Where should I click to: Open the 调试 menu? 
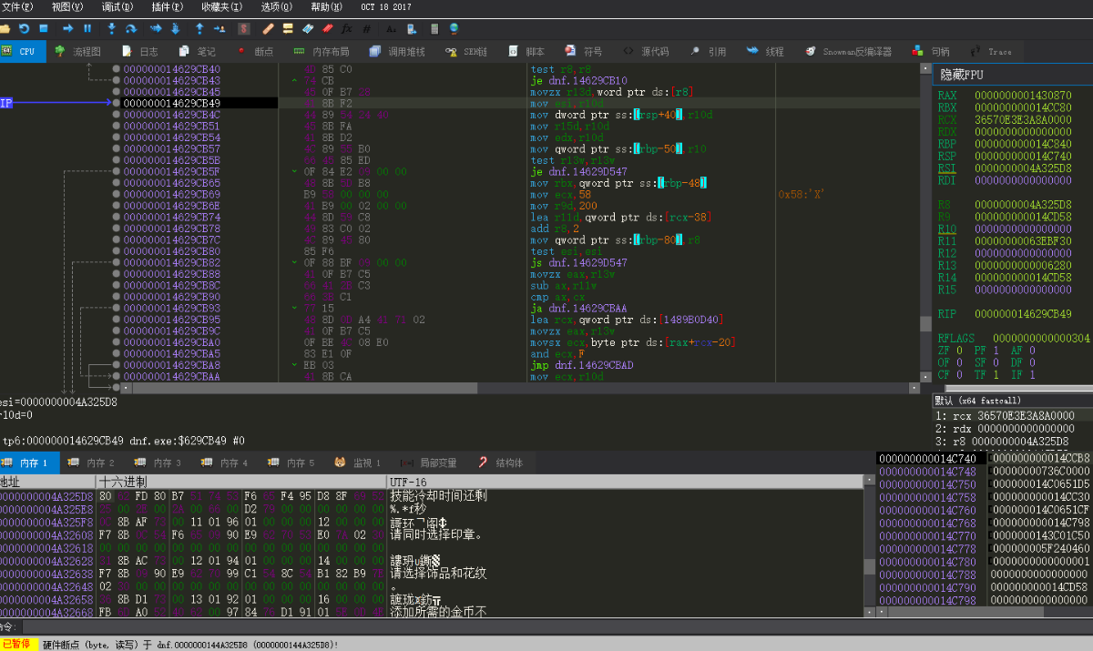[x=116, y=6]
